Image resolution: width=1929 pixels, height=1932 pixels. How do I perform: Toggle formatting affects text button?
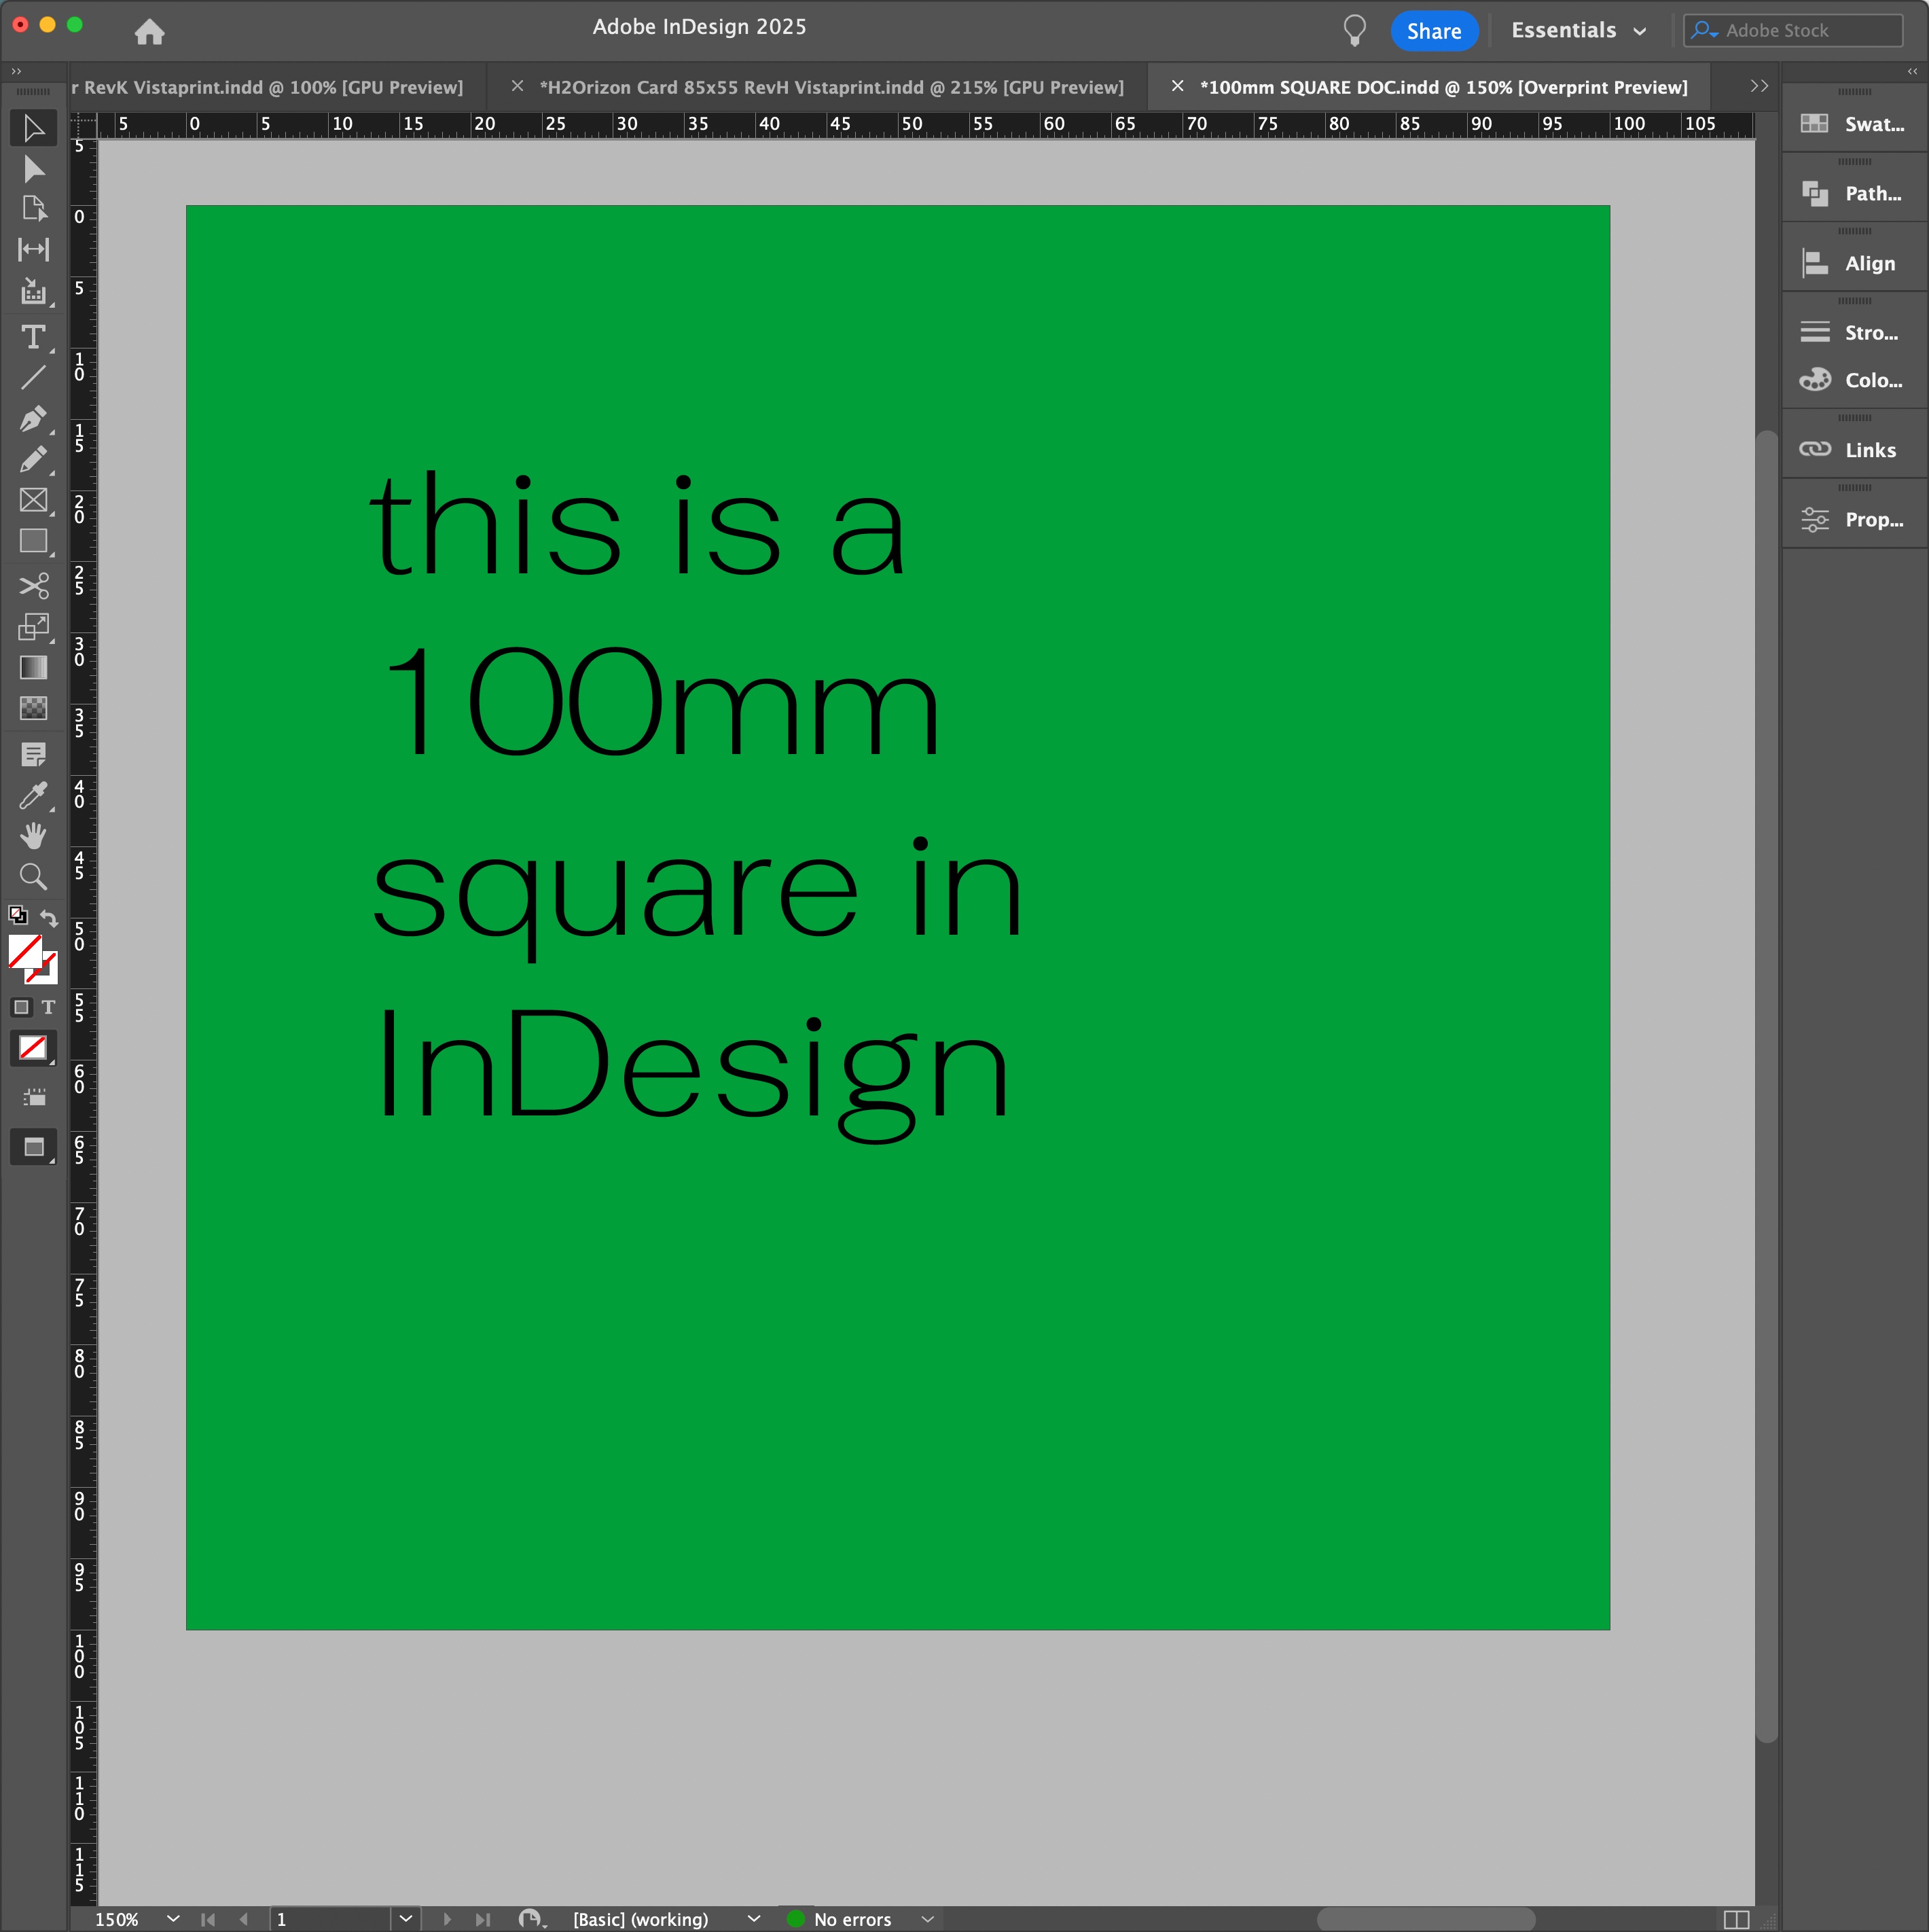(48, 1007)
